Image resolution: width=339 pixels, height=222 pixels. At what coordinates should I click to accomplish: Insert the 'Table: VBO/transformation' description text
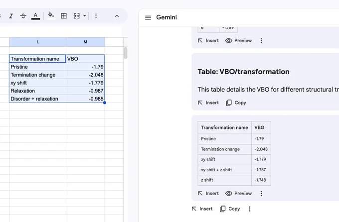pyautogui.click(x=208, y=103)
